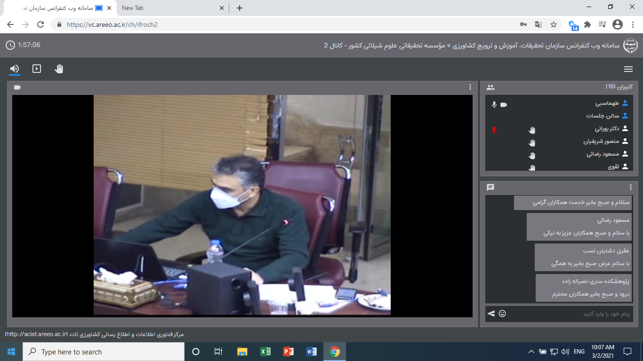The image size is (643, 361).
Task: Bookmark this page with star icon
Action: tap(554, 24)
